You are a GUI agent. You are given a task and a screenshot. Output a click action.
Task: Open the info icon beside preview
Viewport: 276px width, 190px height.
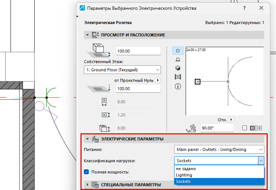178,86
